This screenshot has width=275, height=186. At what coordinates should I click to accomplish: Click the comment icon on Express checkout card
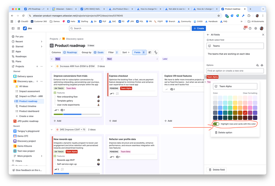(117, 94)
